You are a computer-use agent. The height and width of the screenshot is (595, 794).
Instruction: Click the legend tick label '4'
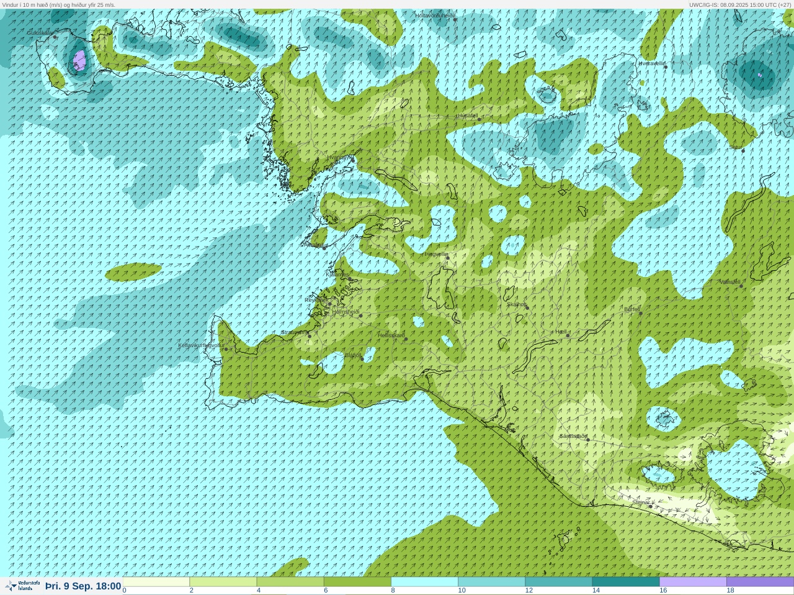click(x=259, y=591)
